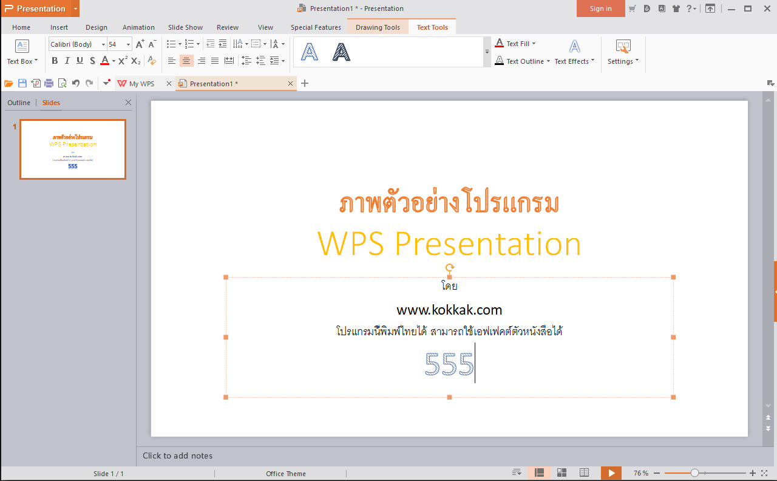Open the Design ribbon tab
The height and width of the screenshot is (481, 777).
96,27
